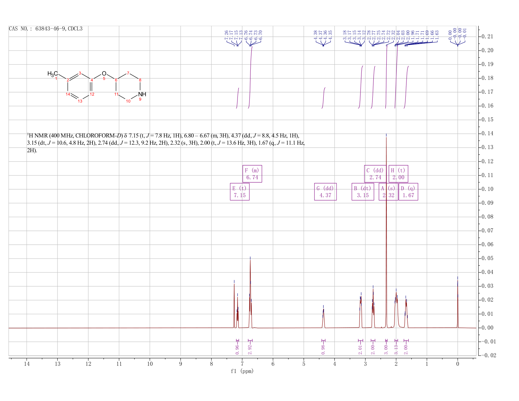
Task: Select the H (t) 2.00 multiplet box
Action: click(398, 174)
